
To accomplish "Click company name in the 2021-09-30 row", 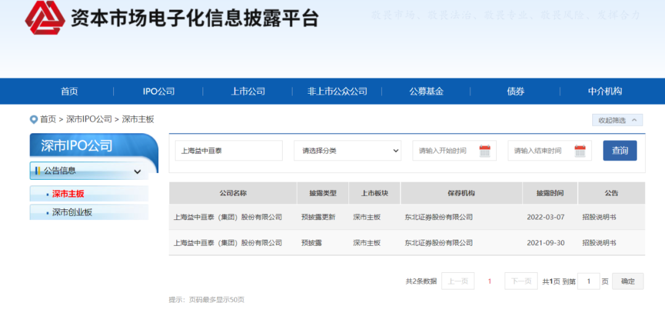I will tap(228, 243).
